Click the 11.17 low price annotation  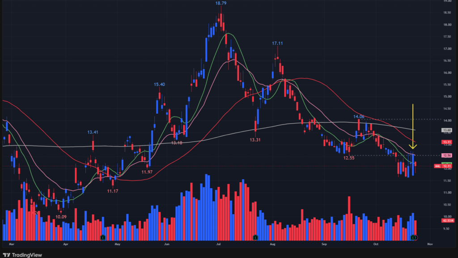[112, 191]
